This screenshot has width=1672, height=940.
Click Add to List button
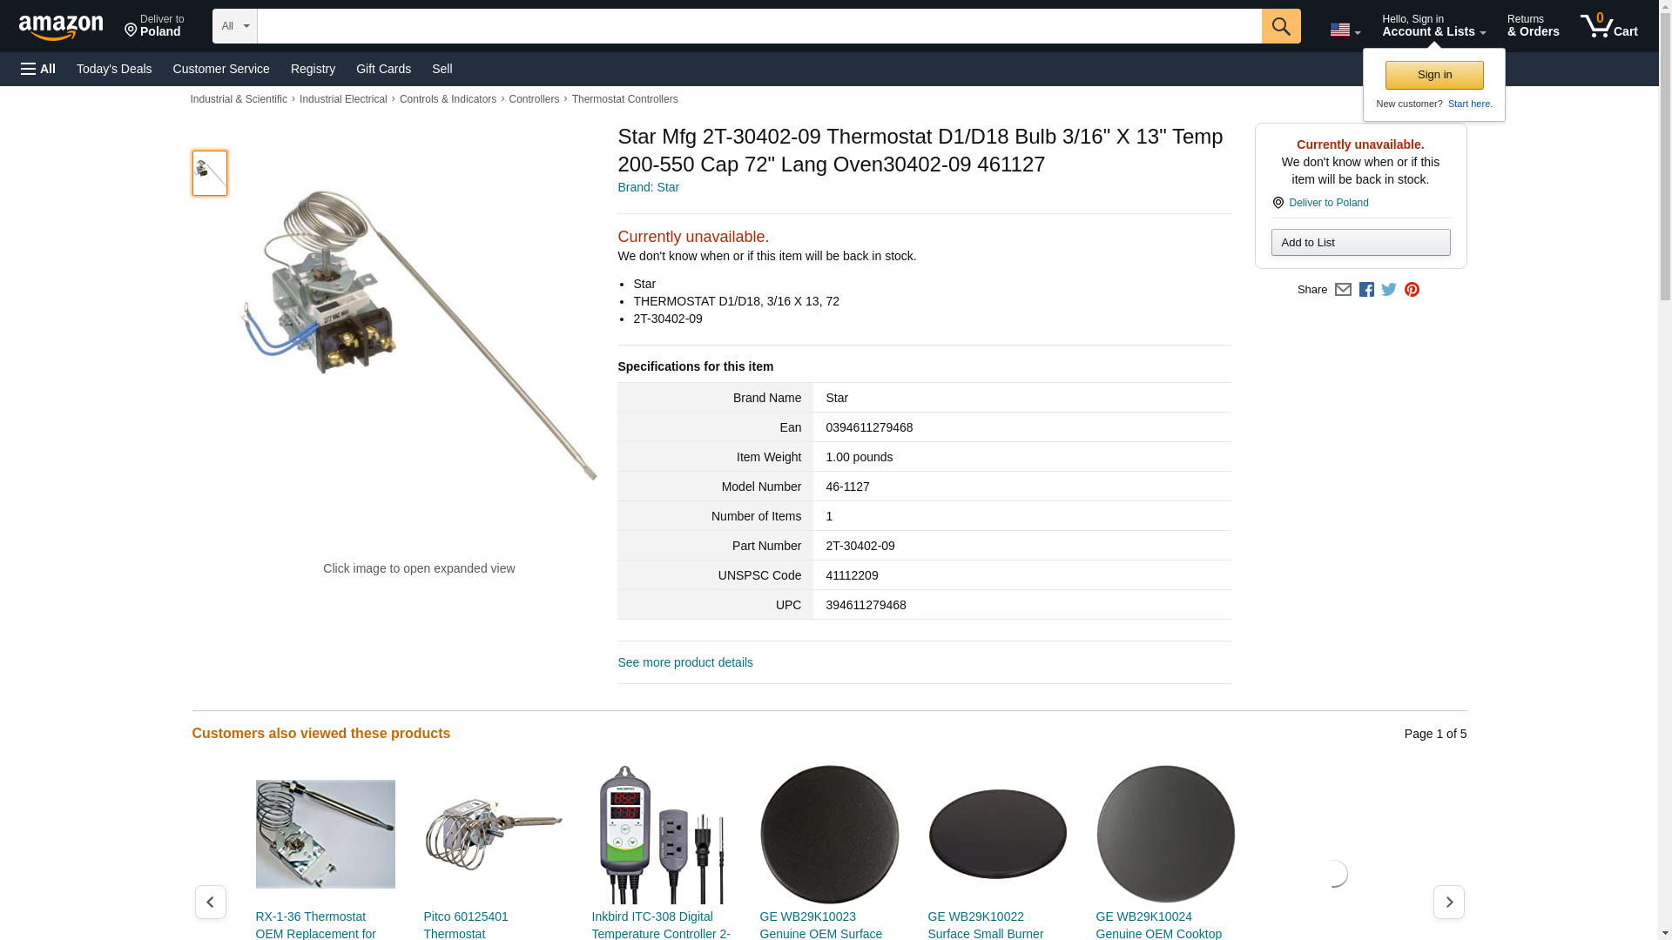click(x=1360, y=242)
